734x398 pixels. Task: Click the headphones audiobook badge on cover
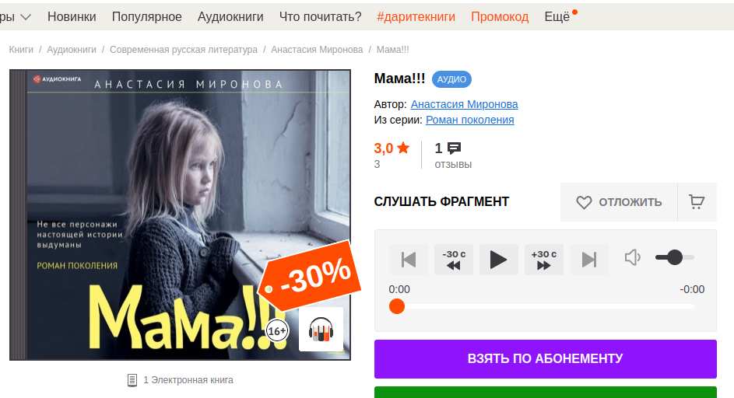(321, 330)
